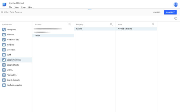Select MySQL connector label
This screenshot has height=112, width=180.
10,70
